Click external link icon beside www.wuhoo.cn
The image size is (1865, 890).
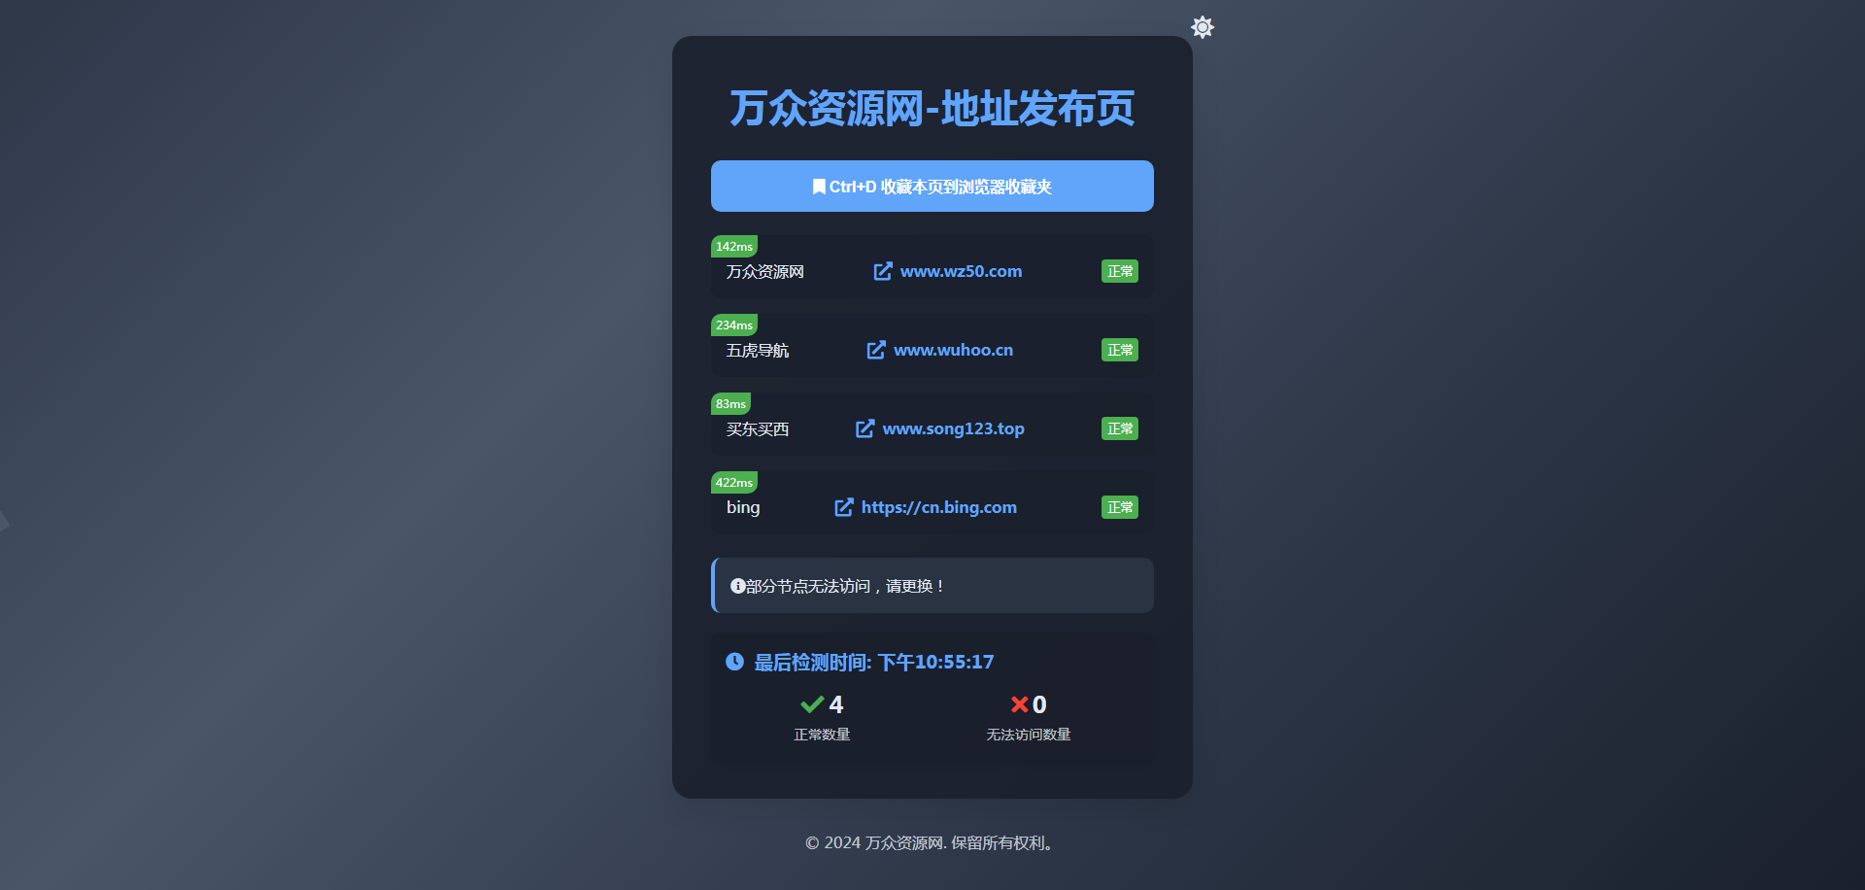[x=876, y=350]
